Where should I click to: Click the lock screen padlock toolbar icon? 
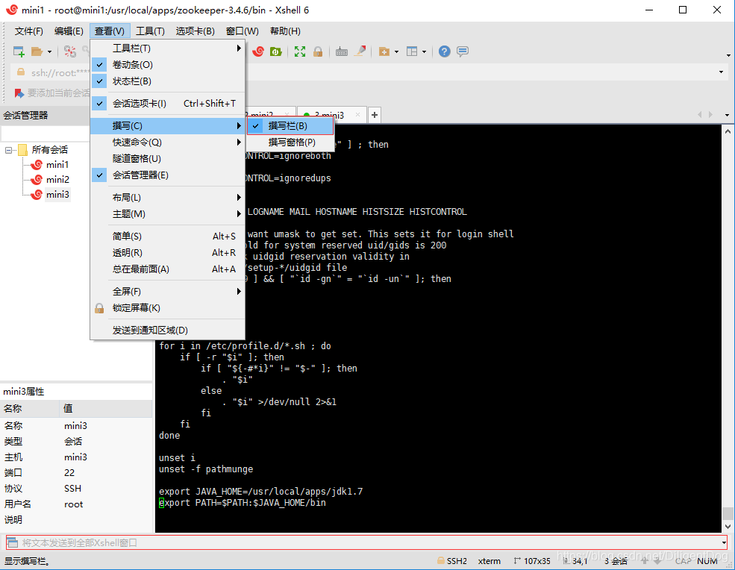coord(318,51)
